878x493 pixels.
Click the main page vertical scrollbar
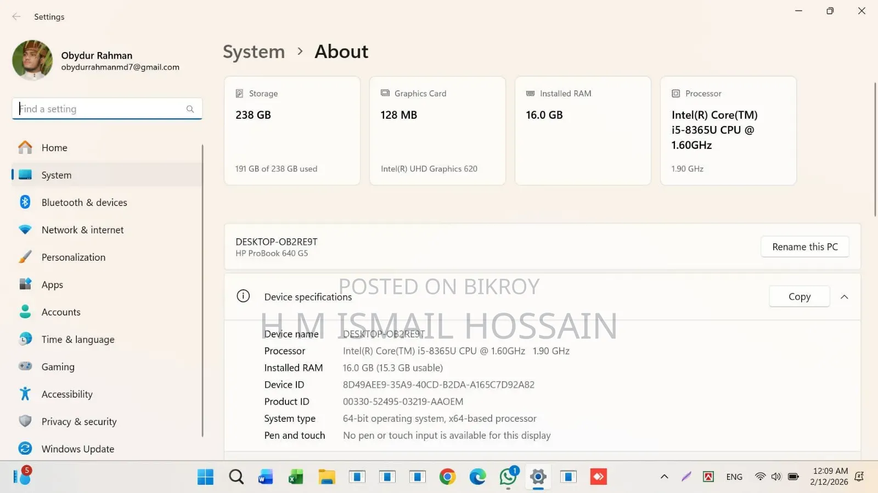tap(875, 149)
